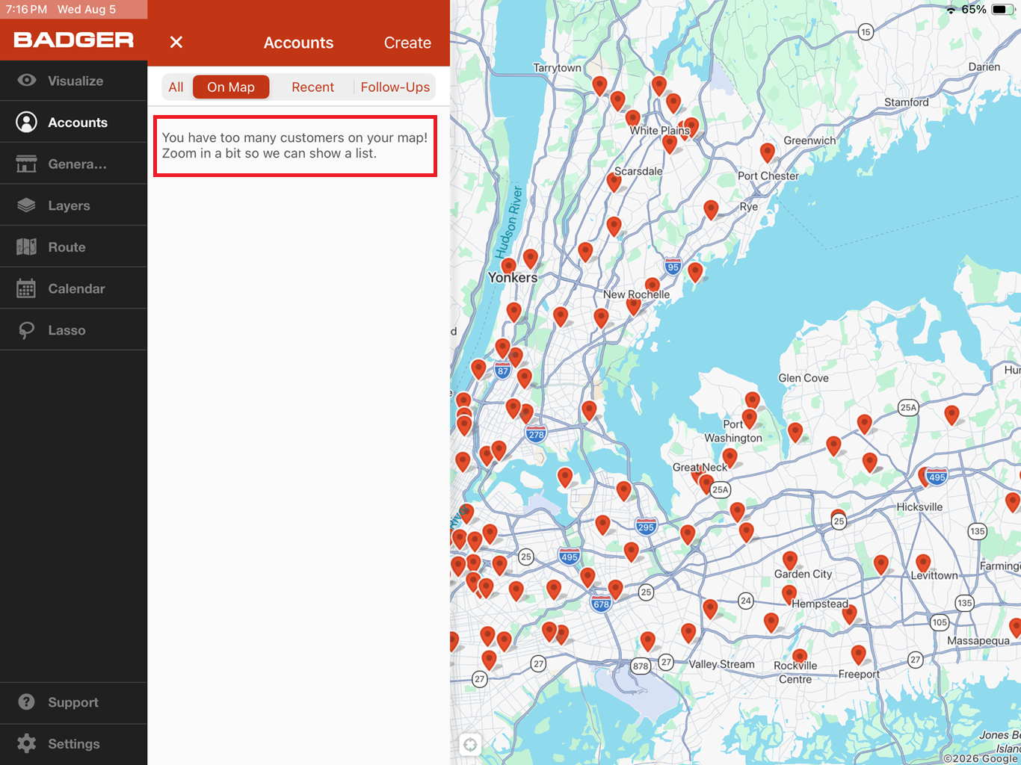Tap the I-678 highway shield
The height and width of the screenshot is (765, 1021).
click(x=602, y=604)
